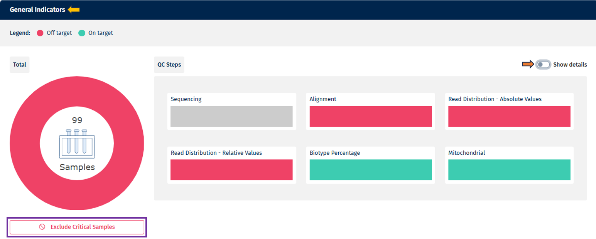Click the green Mitochondrial indicator bar
The height and width of the screenshot is (239, 596).
coord(509,170)
